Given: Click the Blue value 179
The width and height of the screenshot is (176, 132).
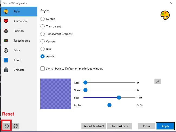Looking at the screenshot, I should point(139,98).
